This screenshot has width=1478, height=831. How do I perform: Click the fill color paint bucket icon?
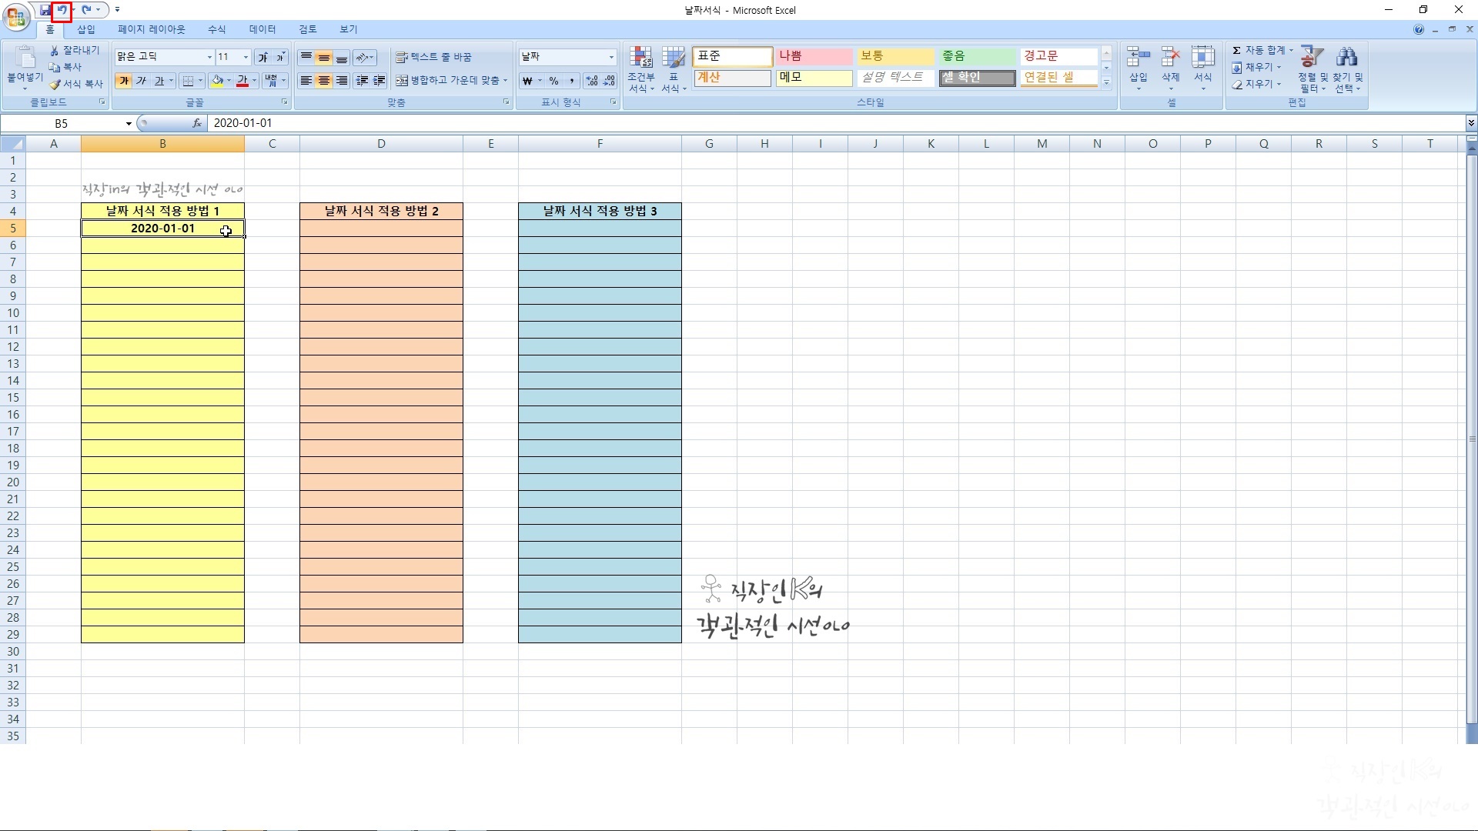click(217, 81)
